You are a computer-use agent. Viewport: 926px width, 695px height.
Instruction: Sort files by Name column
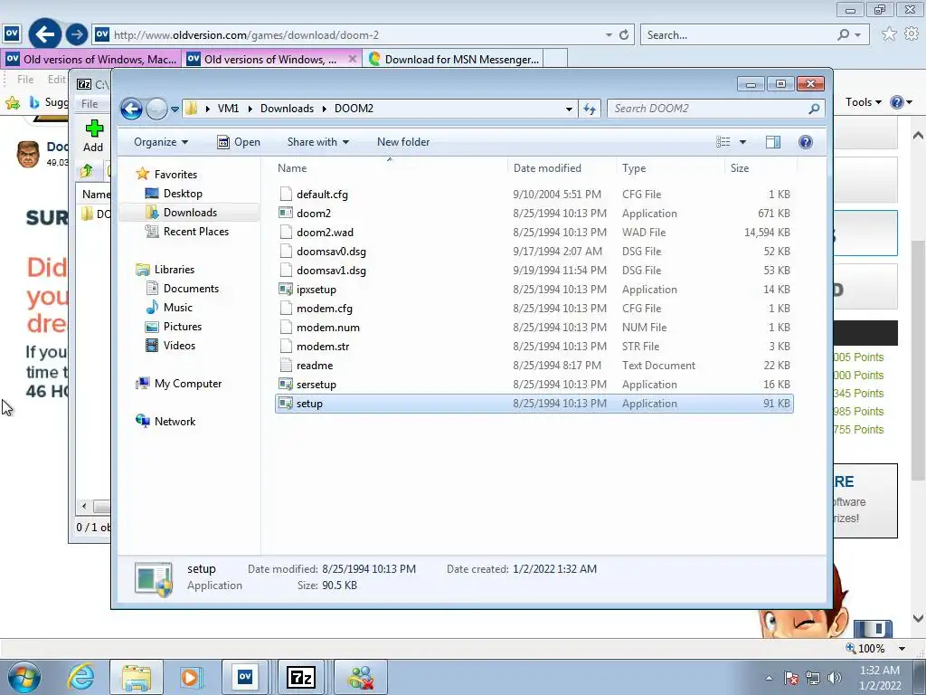coord(390,168)
